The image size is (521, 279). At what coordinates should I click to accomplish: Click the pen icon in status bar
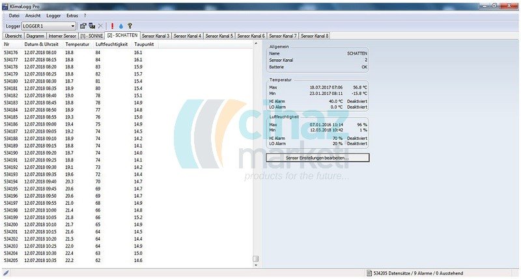(6, 273)
